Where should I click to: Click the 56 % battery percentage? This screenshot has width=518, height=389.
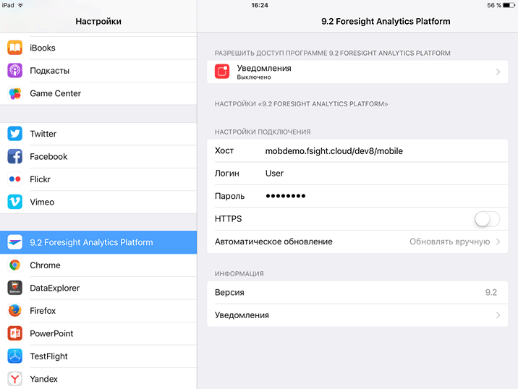494,5
